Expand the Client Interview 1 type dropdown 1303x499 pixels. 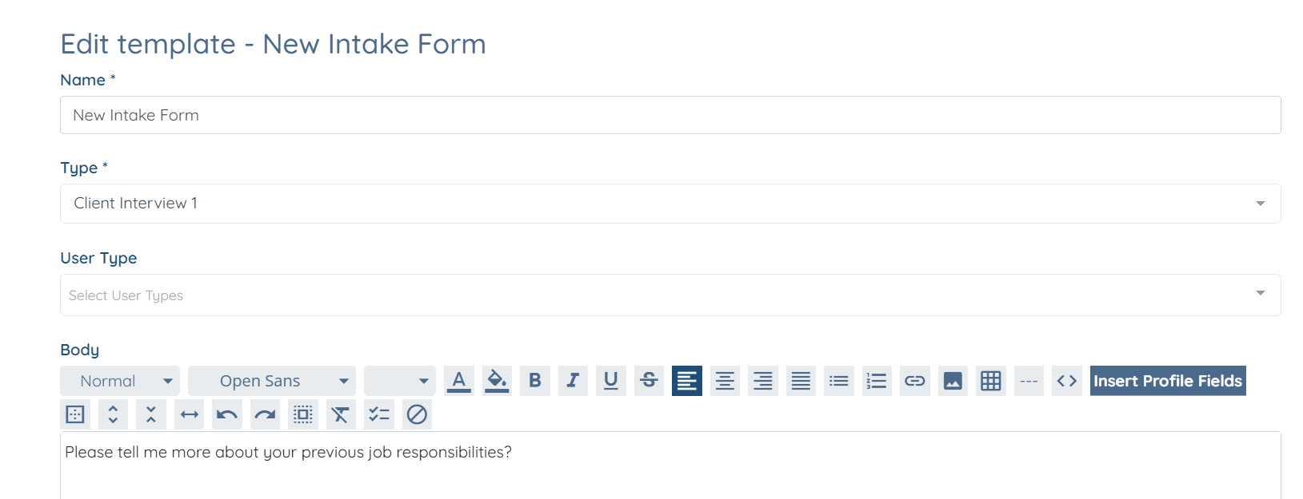pyautogui.click(x=670, y=204)
